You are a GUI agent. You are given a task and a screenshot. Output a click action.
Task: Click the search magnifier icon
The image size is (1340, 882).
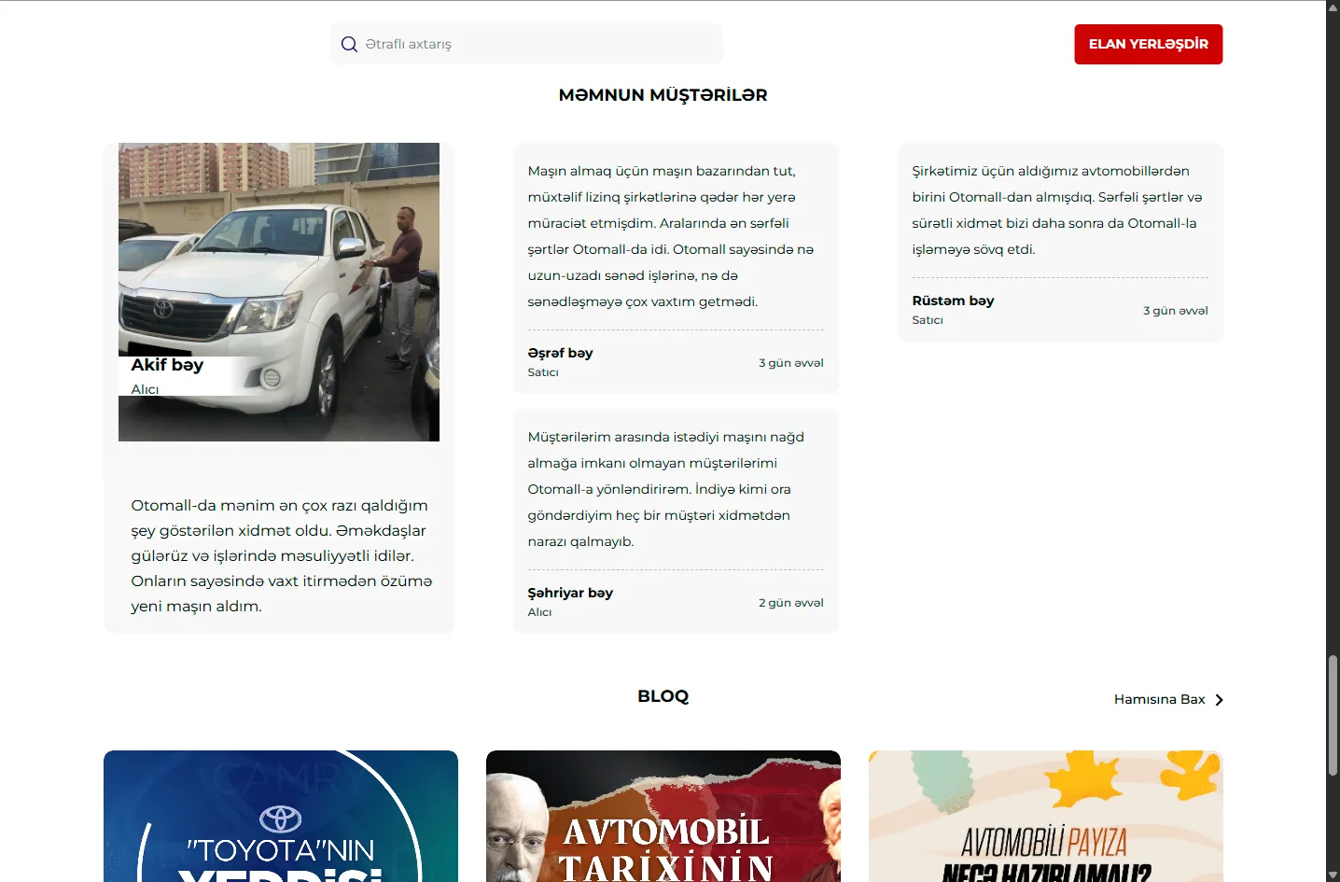pyautogui.click(x=349, y=44)
